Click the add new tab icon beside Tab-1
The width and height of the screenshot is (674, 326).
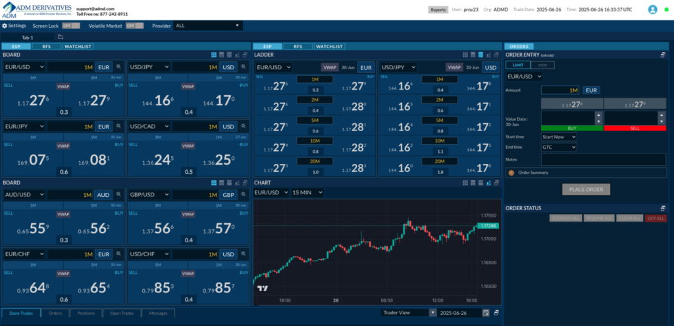(x=60, y=37)
